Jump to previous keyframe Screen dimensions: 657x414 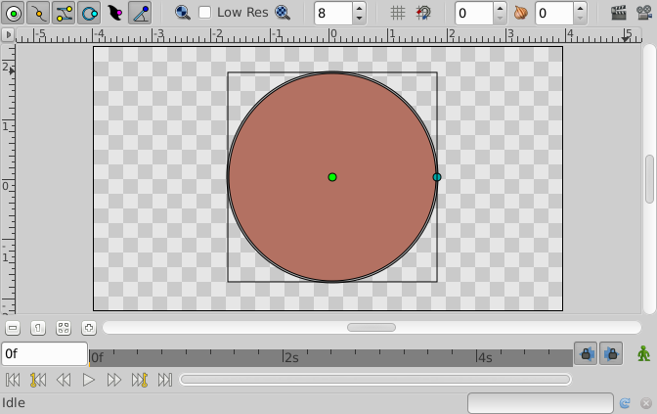[38, 380]
